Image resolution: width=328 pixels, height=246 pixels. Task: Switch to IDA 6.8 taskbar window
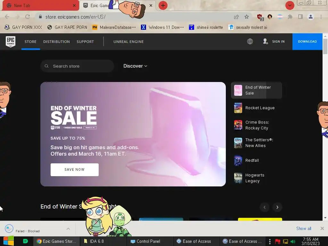point(103,241)
